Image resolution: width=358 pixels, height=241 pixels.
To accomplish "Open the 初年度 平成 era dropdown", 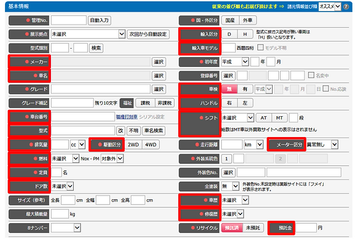I will tap(235, 61).
